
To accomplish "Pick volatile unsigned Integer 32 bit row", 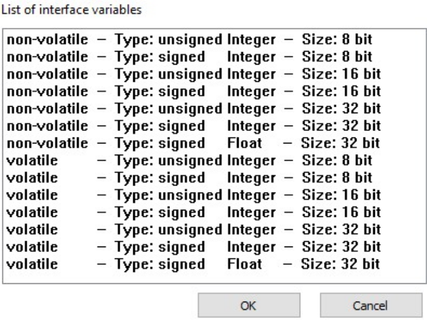I will 193,229.
